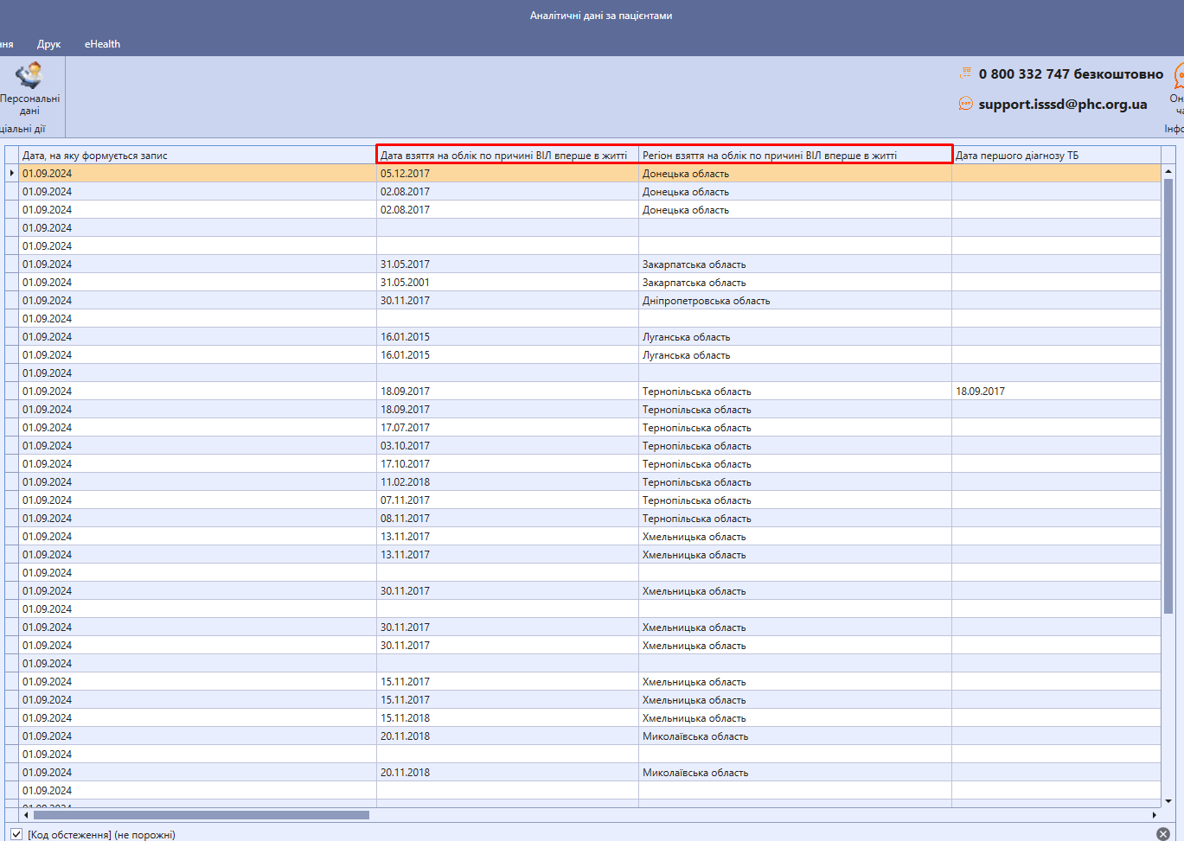This screenshot has width=1184, height=841.
Task: Select the cell with date 07.11.2017
Action: pos(508,500)
